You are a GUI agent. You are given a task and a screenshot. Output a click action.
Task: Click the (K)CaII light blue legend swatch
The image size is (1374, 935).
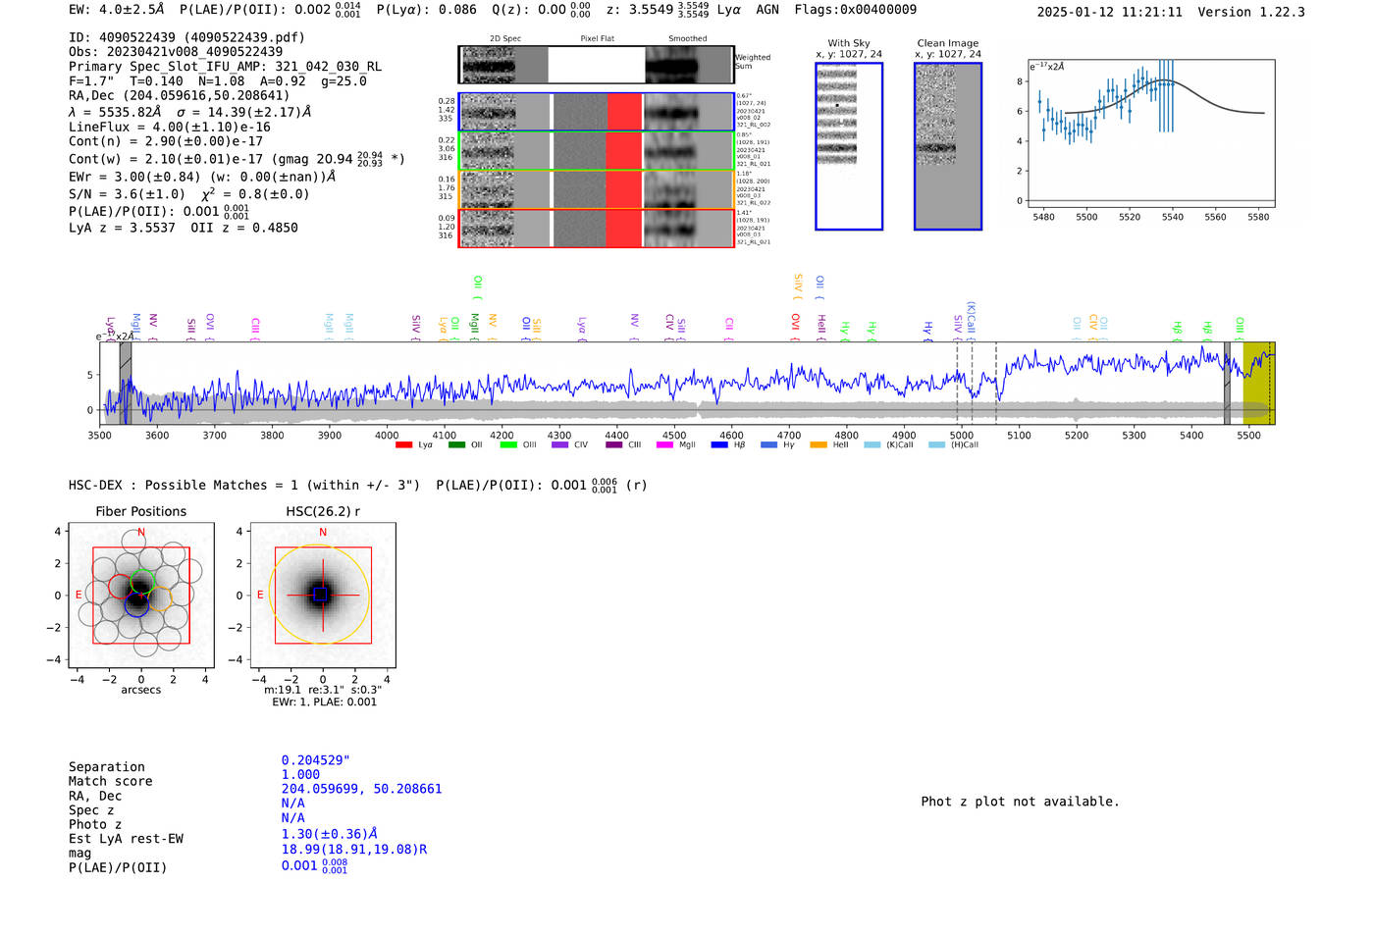coord(872,444)
